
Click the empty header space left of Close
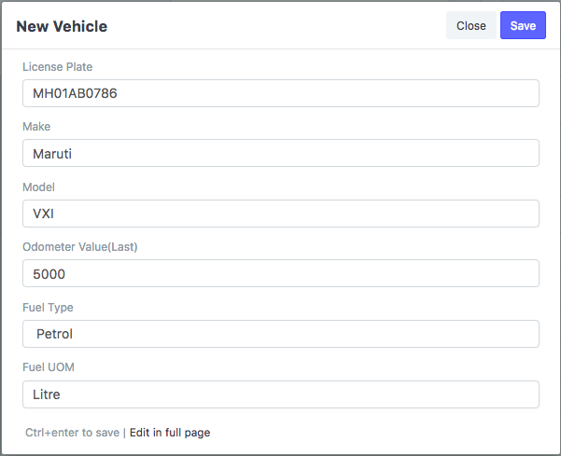[280, 26]
